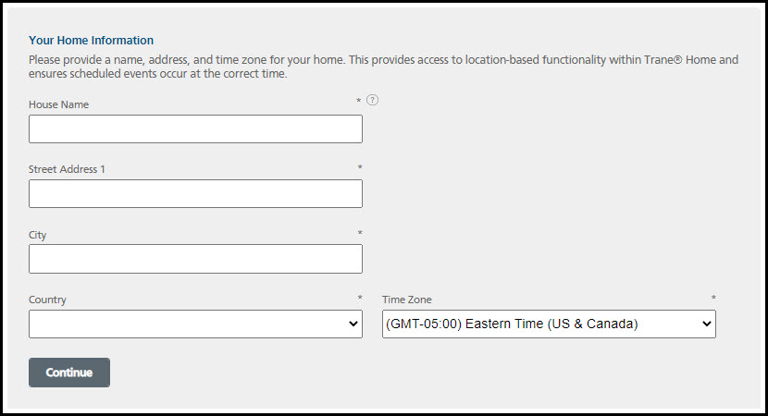Click the Your Home Information heading
Image resolution: width=768 pixels, height=416 pixels.
point(91,40)
